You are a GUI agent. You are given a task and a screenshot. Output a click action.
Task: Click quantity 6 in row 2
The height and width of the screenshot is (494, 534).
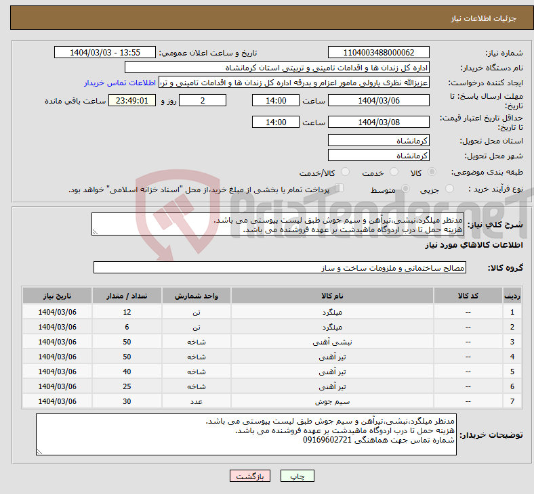[x=127, y=327]
